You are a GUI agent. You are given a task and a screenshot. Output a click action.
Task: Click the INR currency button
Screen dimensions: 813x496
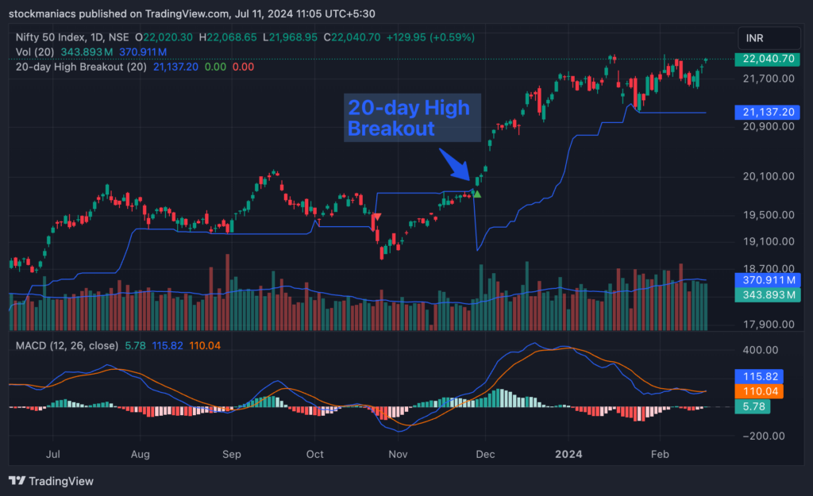point(769,38)
